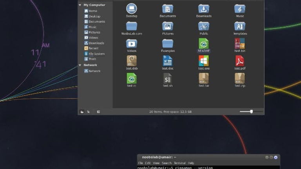
Task: Open the terminal View menu
Action: tap(156, 163)
